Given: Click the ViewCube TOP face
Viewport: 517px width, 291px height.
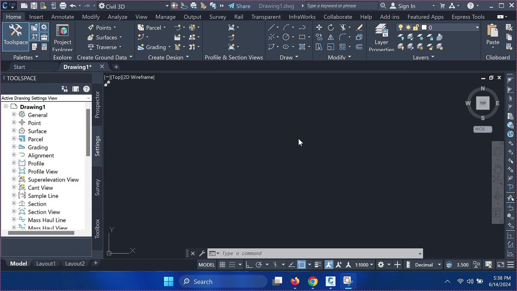Looking at the screenshot, I should (x=483, y=103).
